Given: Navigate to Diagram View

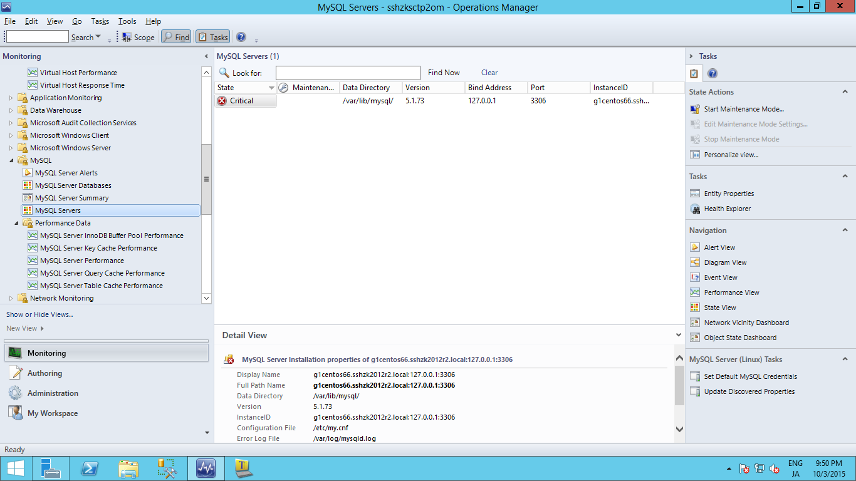Looking at the screenshot, I should point(725,262).
